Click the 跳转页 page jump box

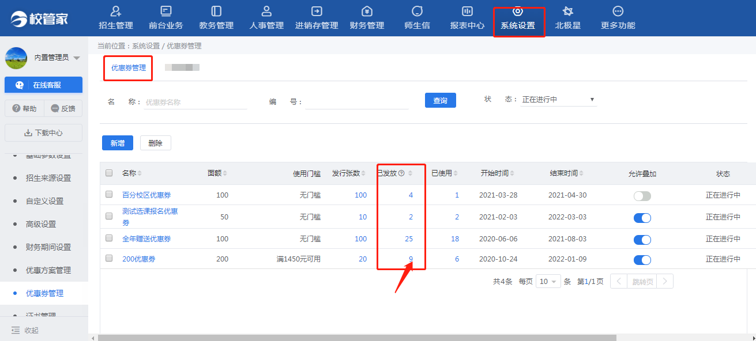642,282
